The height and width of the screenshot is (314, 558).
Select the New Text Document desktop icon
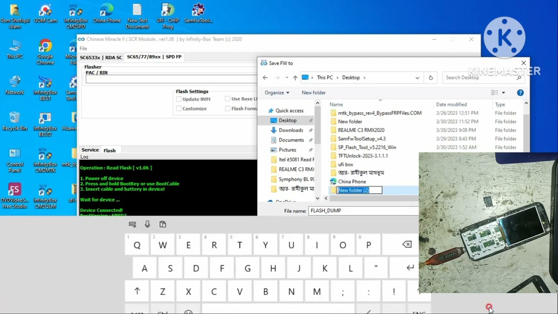[137, 17]
